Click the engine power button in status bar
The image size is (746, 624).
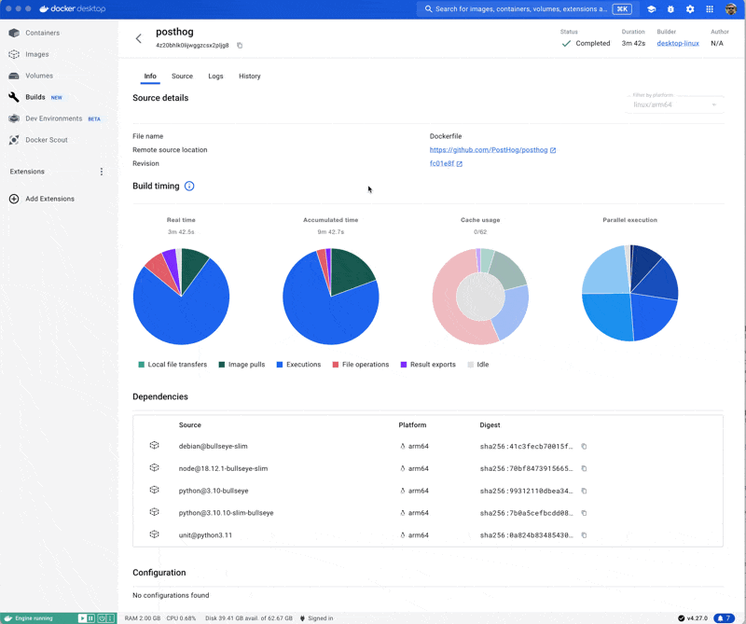tap(101, 618)
